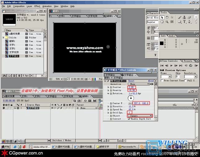Select 文字光效 item in Project list

tap(14, 52)
